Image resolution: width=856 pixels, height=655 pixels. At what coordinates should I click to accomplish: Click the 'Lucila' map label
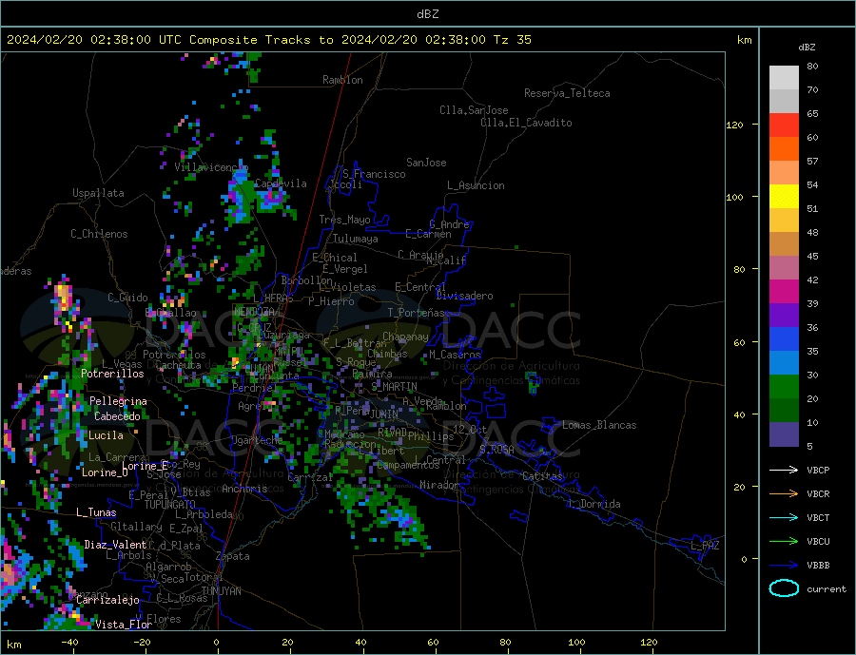point(106,435)
